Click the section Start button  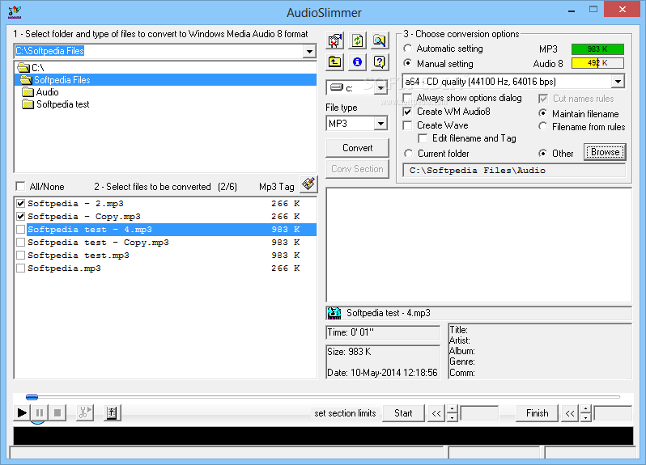click(x=403, y=413)
